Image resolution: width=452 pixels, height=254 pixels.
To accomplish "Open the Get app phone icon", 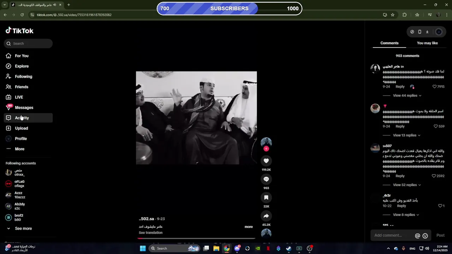I will (x=420, y=32).
